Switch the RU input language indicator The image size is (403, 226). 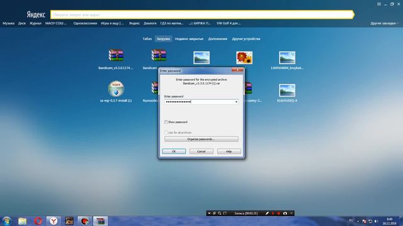(351, 220)
